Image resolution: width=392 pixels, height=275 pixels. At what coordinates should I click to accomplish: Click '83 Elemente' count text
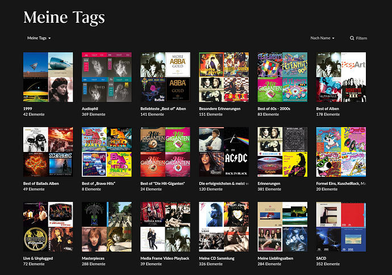click(x=268, y=115)
